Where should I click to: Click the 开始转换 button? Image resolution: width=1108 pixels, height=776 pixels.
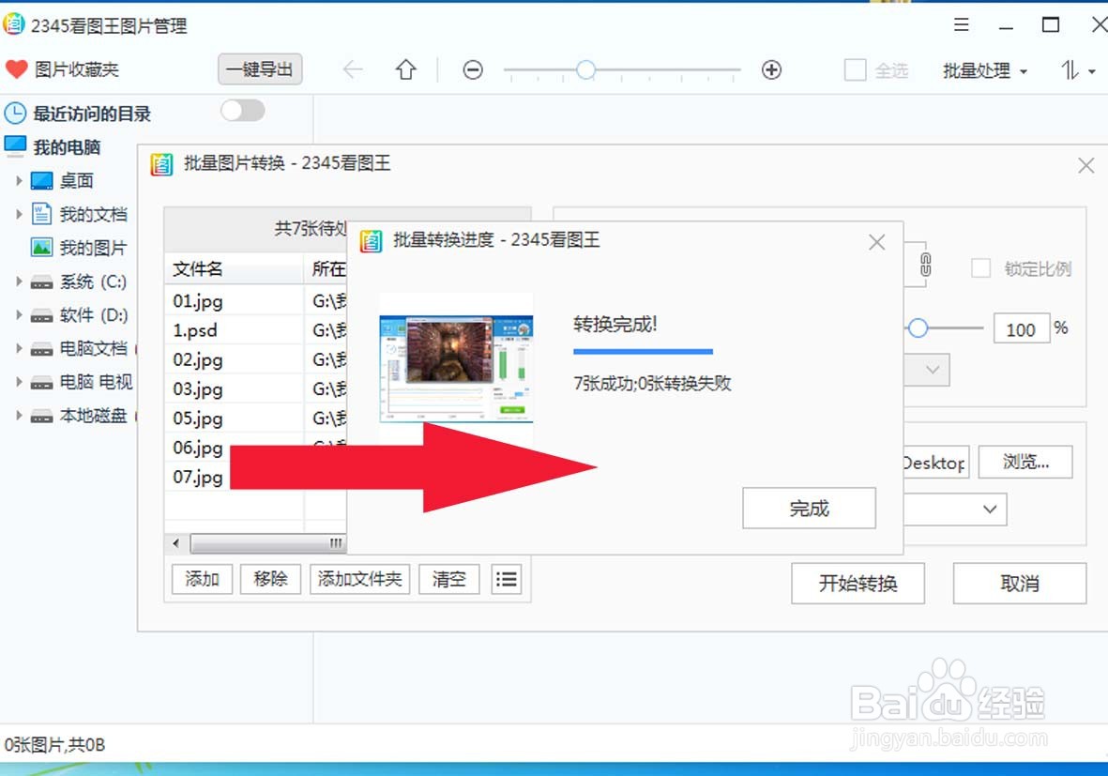tap(858, 583)
